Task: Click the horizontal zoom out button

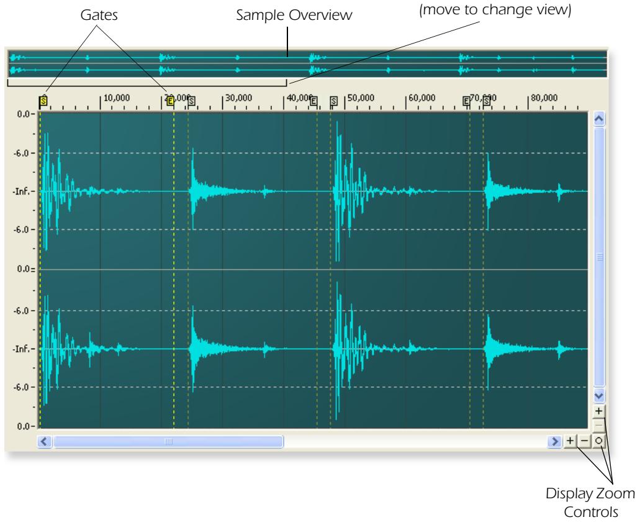Action: pos(584,441)
